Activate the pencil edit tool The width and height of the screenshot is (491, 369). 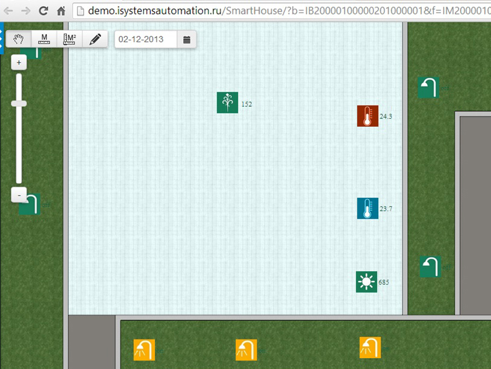(x=95, y=39)
